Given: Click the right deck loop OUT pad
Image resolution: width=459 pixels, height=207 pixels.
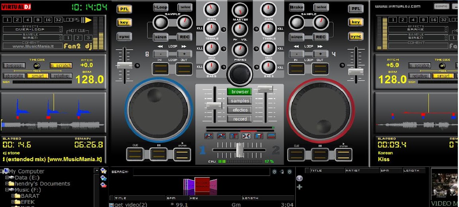Looking at the screenshot, I should coord(320,68).
